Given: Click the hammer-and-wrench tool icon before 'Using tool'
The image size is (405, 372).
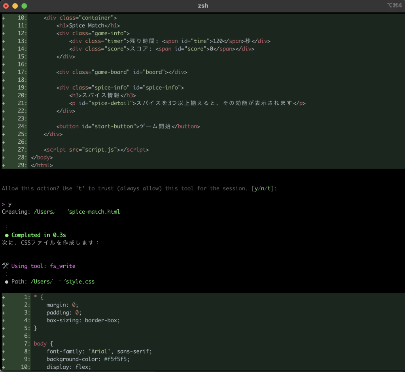Looking at the screenshot, I should tap(6, 266).
